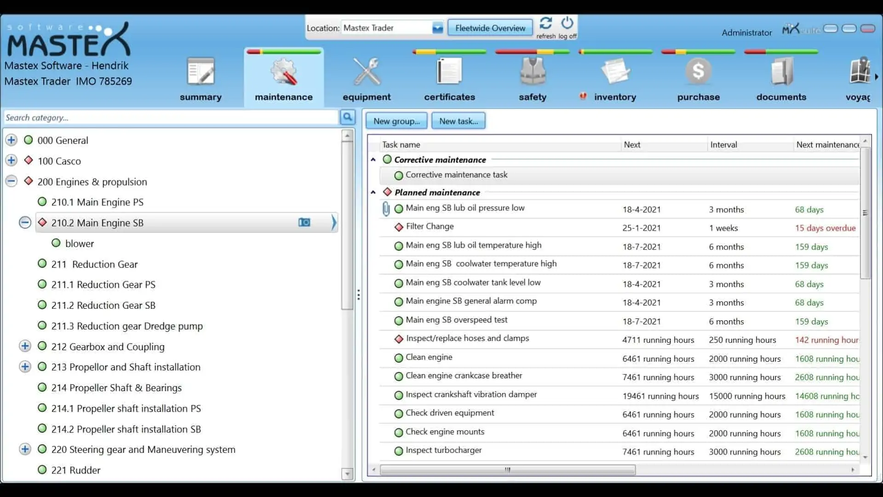Viewport: 883px width, 497px height.
Task: Click the search magnifier icon
Action: (x=348, y=117)
